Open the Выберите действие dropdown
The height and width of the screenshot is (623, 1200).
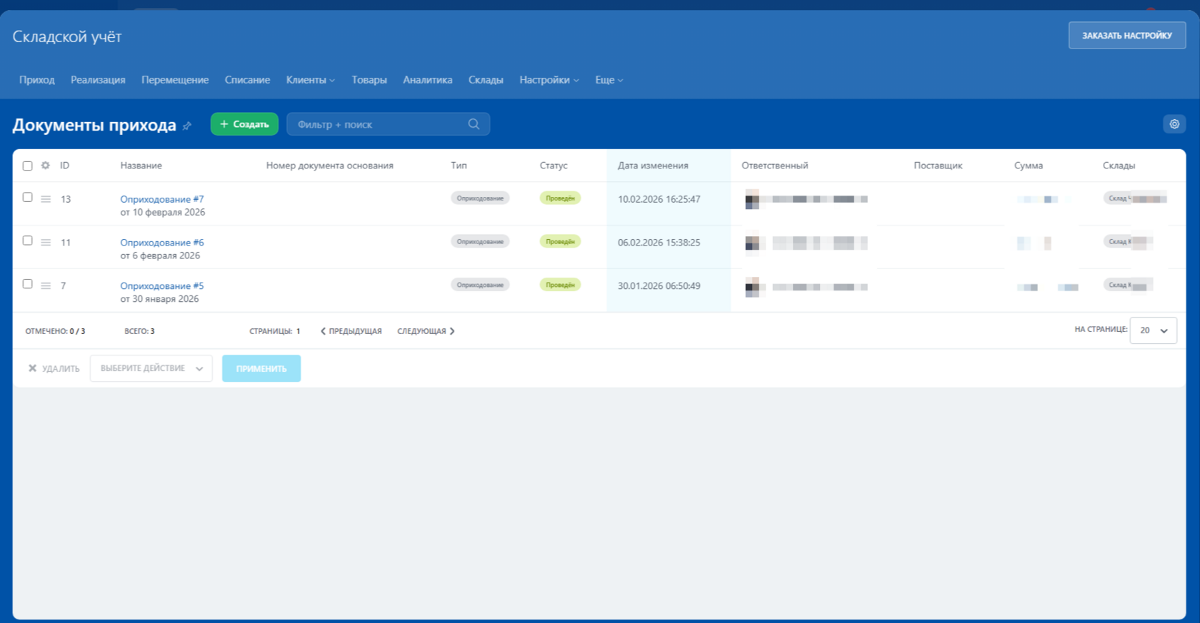(151, 368)
